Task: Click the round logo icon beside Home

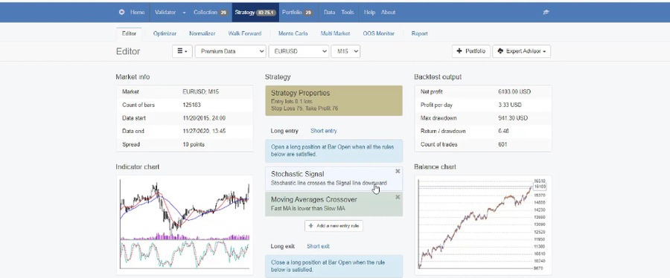Action: [122, 13]
